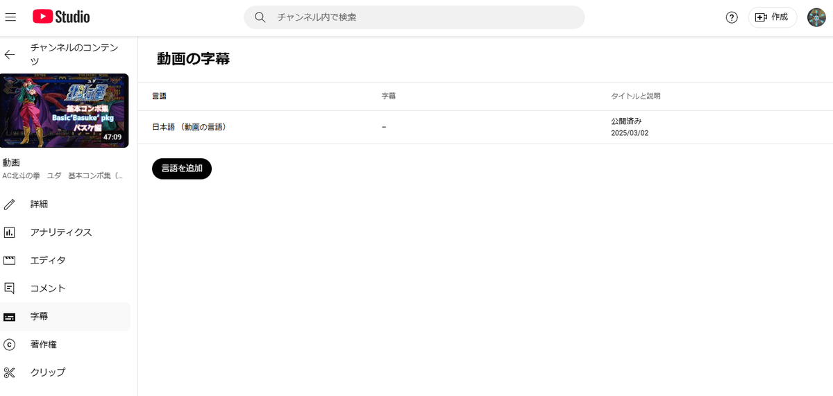The height and width of the screenshot is (396, 833).
Task: Click the コメント speech icon
Action: point(10,288)
